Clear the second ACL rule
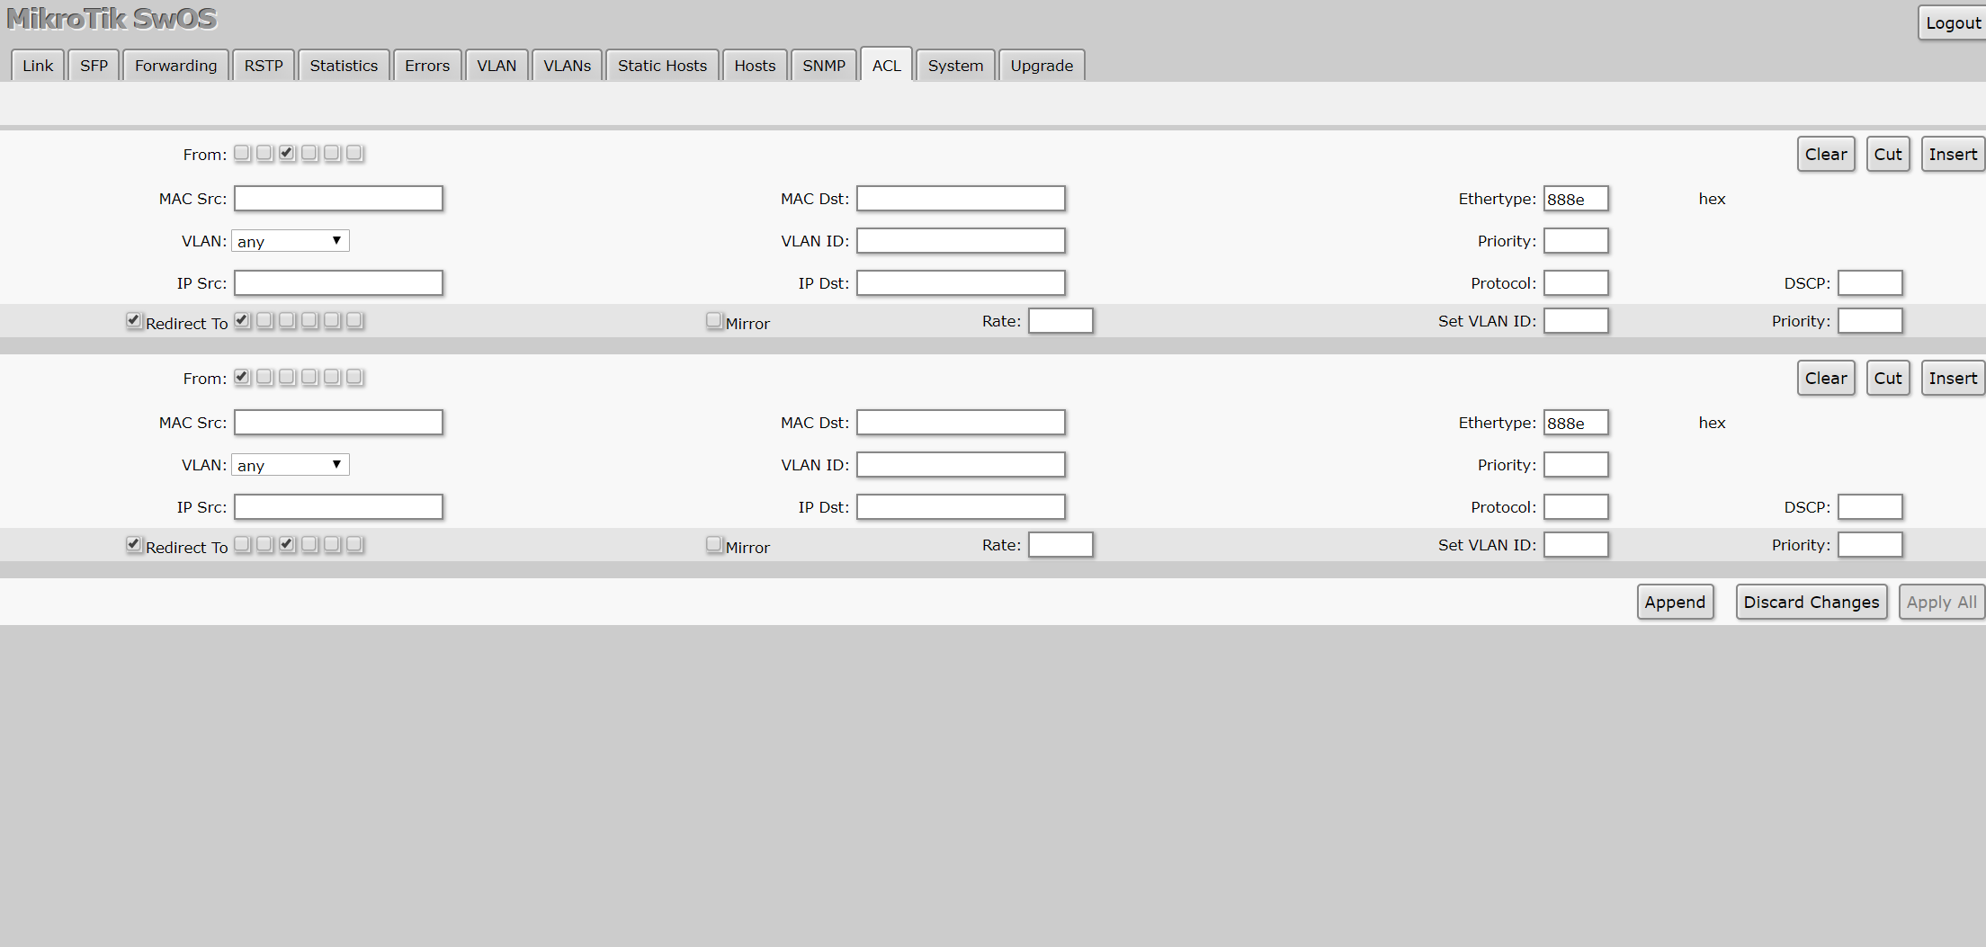This screenshot has height=947, width=1986. point(1826,379)
